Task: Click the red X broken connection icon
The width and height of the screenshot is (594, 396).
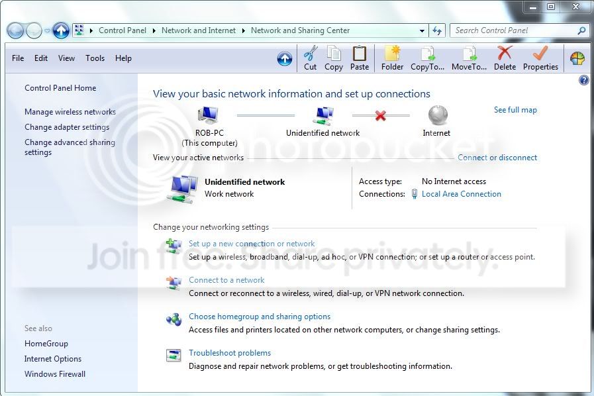Action: coord(380,116)
